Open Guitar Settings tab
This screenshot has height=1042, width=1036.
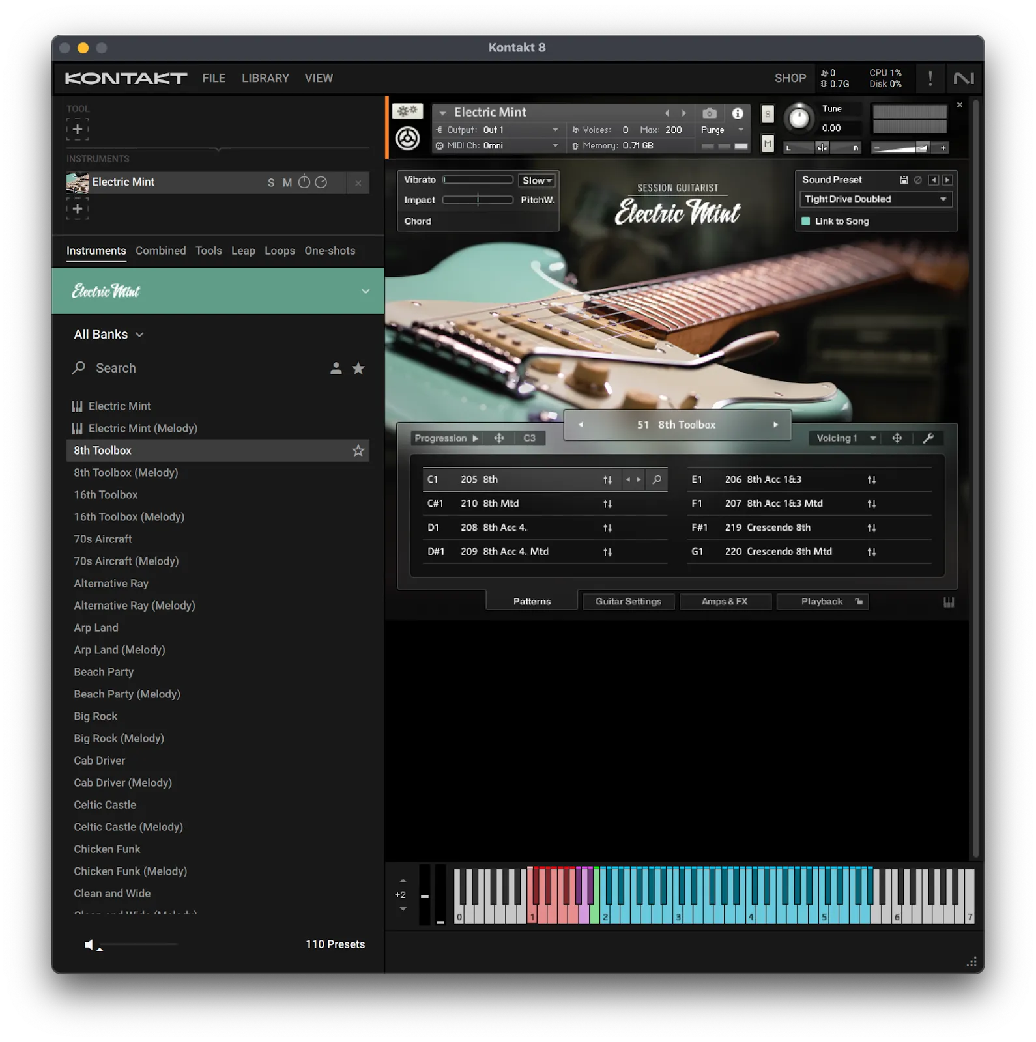click(628, 602)
